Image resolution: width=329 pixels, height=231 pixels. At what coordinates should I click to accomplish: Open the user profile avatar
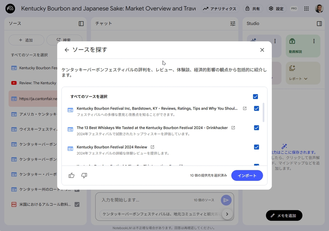click(319, 8)
